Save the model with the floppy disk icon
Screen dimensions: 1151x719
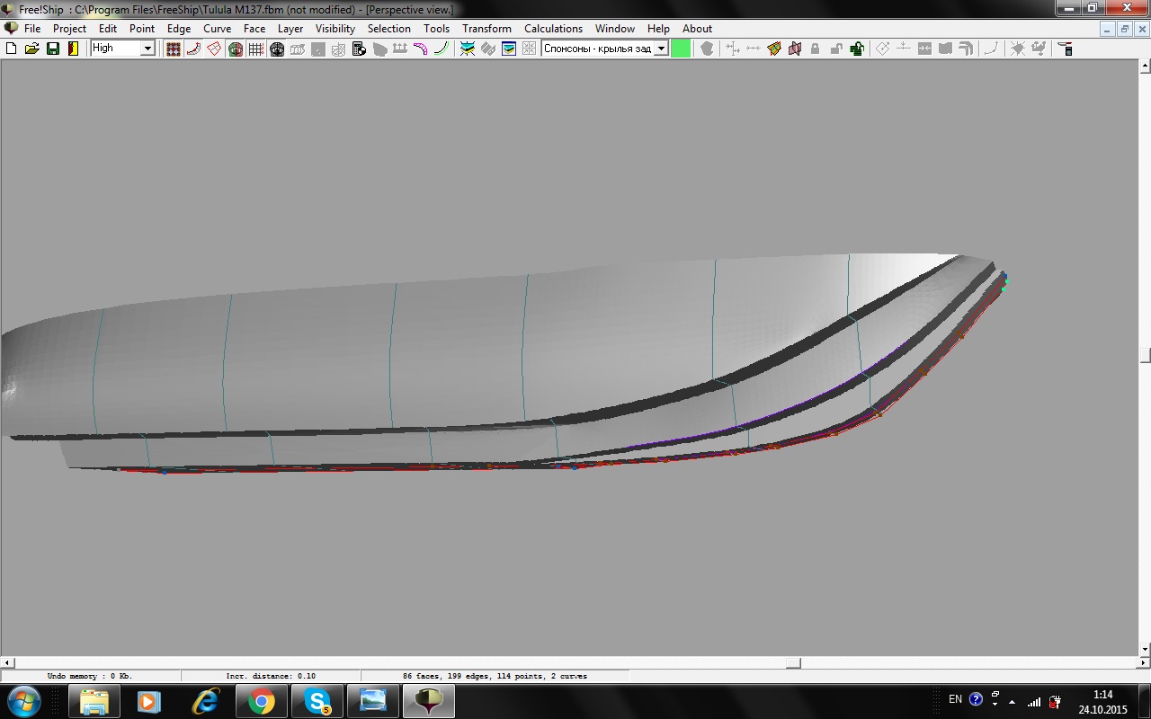pyautogui.click(x=53, y=49)
